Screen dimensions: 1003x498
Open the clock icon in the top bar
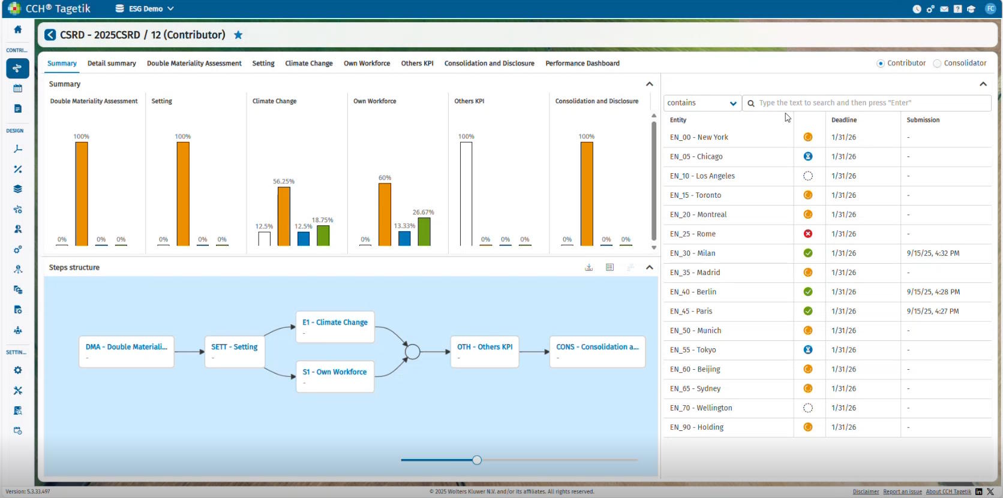917,9
